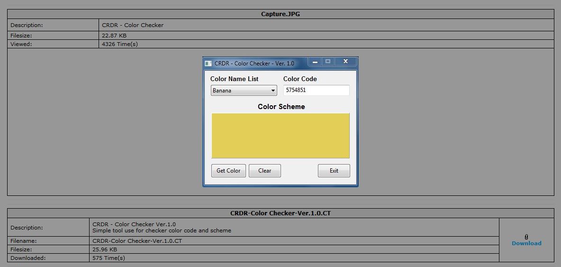Click the Capture.JPG table header
The height and width of the screenshot is (267, 561).
click(x=280, y=14)
